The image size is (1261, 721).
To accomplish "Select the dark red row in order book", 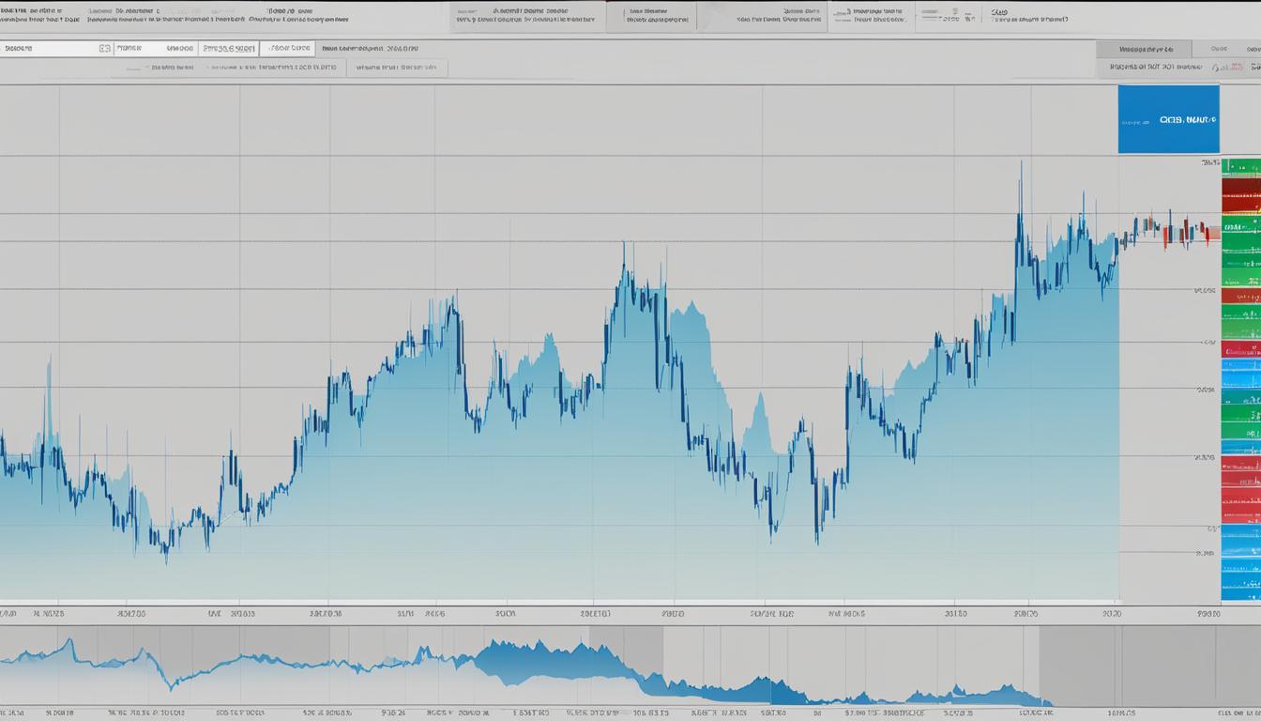I will click(x=1240, y=201).
